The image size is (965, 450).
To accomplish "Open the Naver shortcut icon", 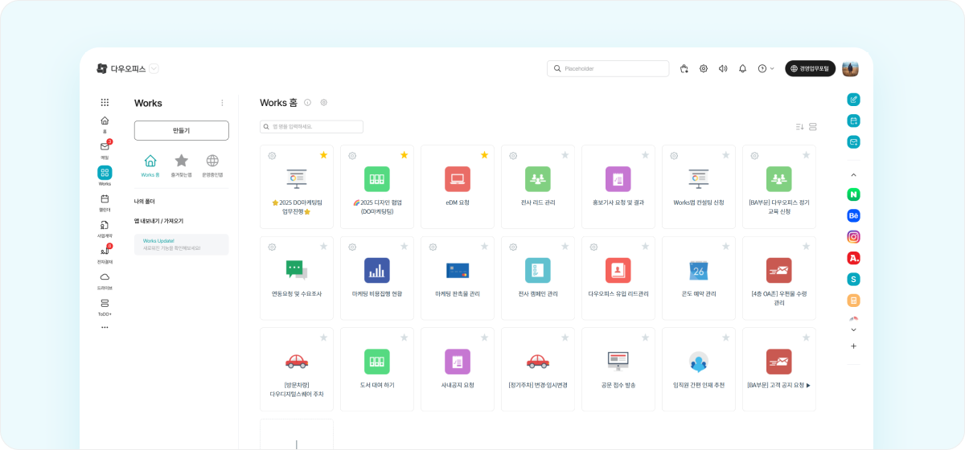I will pos(854,194).
